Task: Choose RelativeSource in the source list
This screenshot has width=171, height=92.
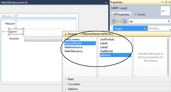Action: click(74, 47)
